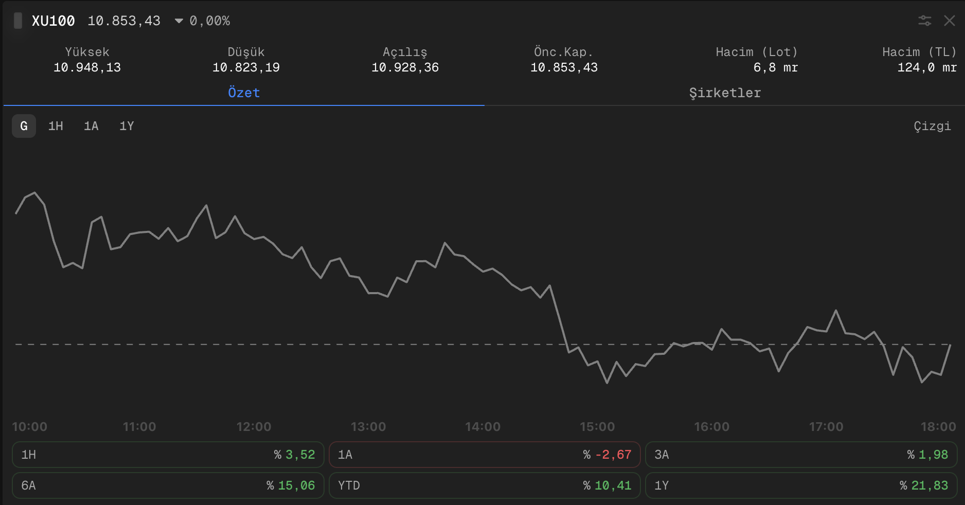Select the 1H weekly range toggle
The height and width of the screenshot is (505, 965).
pyautogui.click(x=56, y=126)
